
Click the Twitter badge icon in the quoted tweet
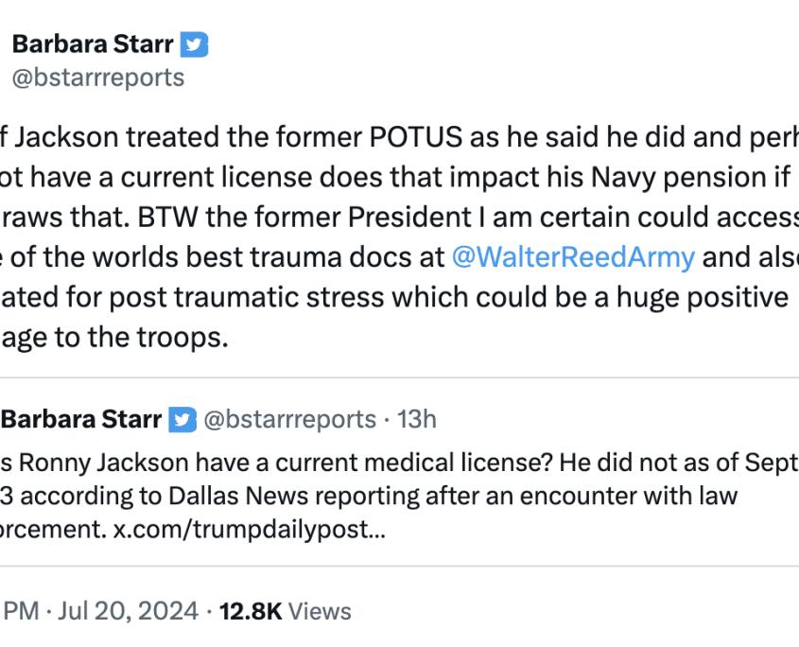click(182, 420)
